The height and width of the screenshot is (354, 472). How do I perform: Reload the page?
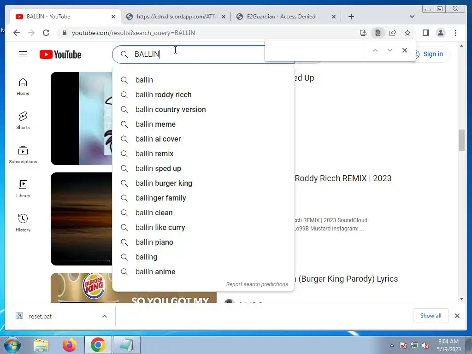click(46, 33)
